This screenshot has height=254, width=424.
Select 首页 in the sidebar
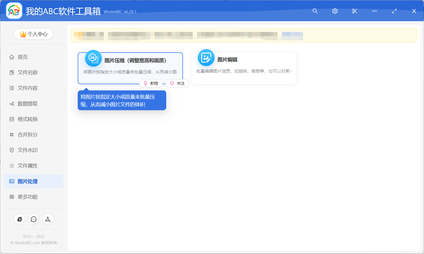[x=23, y=57]
